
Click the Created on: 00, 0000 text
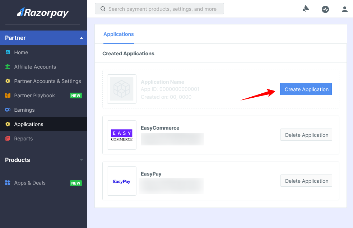[166, 97]
